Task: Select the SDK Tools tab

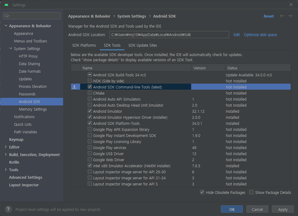Action: pos(112,45)
